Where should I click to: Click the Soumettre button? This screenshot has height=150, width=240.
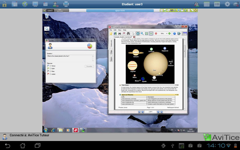pos(89,66)
